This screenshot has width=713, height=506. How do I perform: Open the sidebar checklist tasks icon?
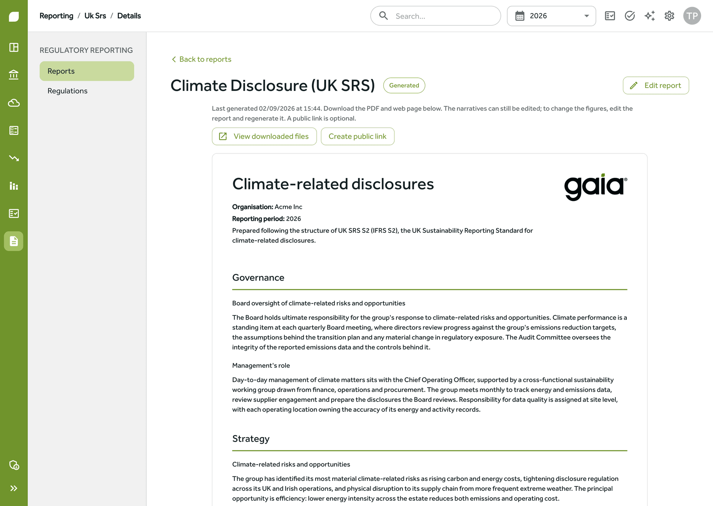pyautogui.click(x=14, y=214)
